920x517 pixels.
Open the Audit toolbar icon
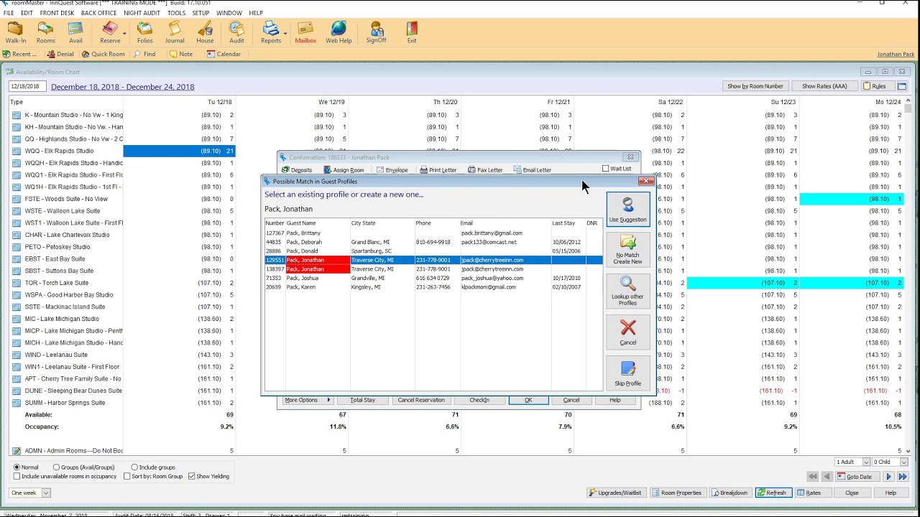point(236,32)
